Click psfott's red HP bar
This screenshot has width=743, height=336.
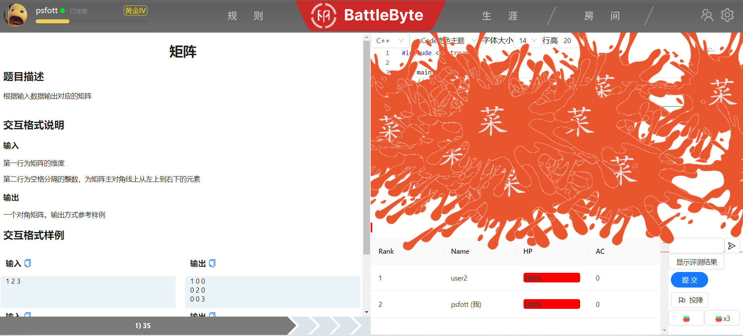pos(551,304)
